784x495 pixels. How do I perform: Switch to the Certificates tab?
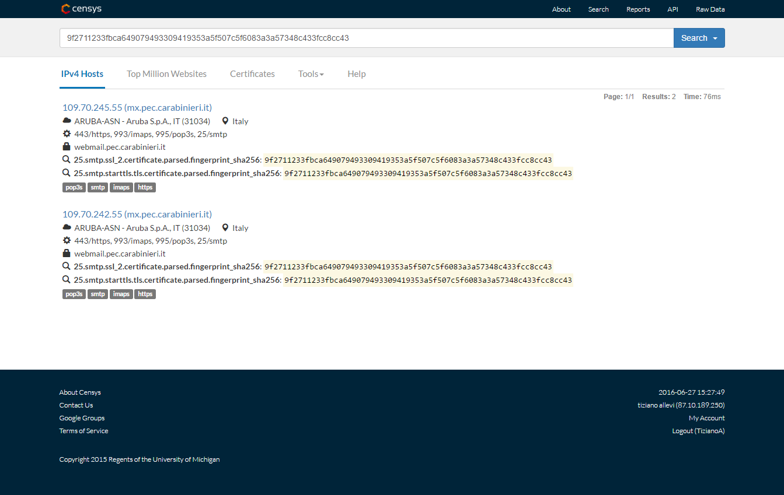252,74
